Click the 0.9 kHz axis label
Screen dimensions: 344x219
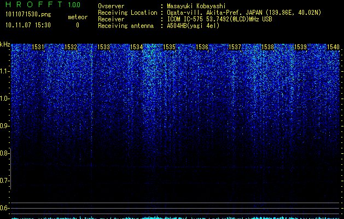[4, 126]
